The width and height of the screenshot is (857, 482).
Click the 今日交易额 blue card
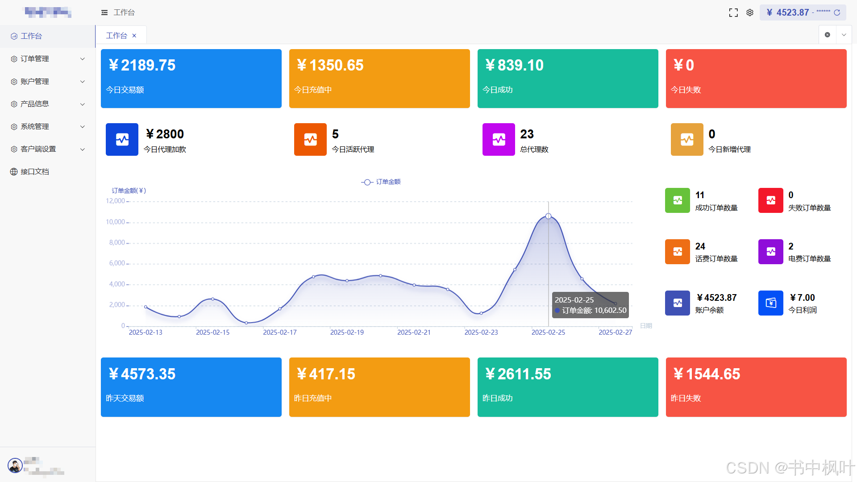click(x=191, y=79)
